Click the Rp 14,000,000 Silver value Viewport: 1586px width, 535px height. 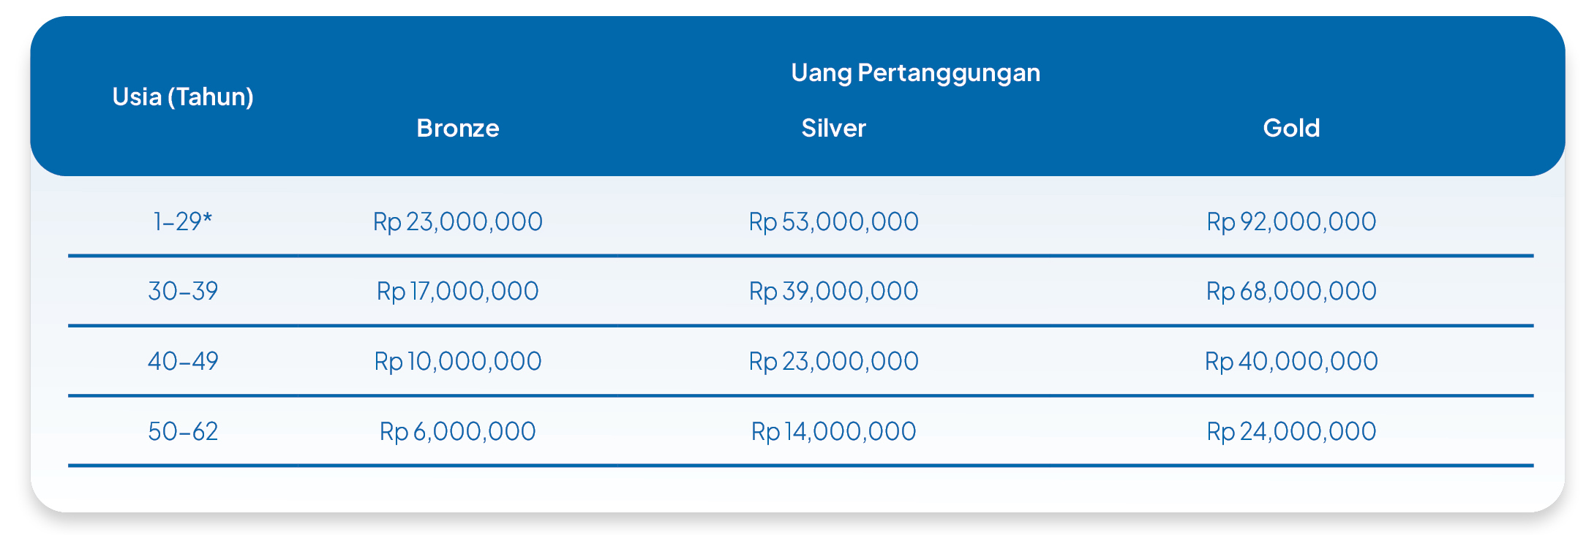click(833, 431)
